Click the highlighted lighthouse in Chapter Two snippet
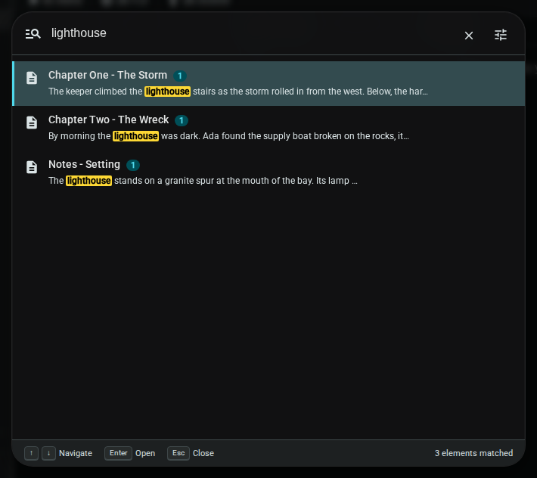 [135, 136]
